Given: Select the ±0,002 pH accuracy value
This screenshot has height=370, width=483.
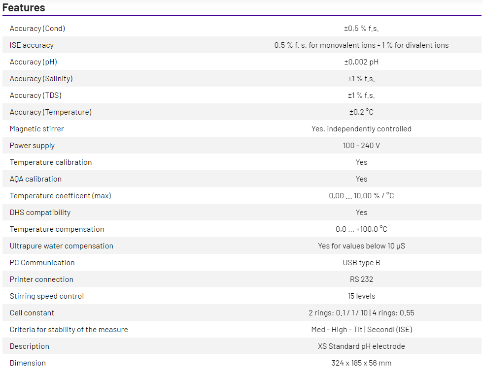Looking at the screenshot, I should coord(361,62).
